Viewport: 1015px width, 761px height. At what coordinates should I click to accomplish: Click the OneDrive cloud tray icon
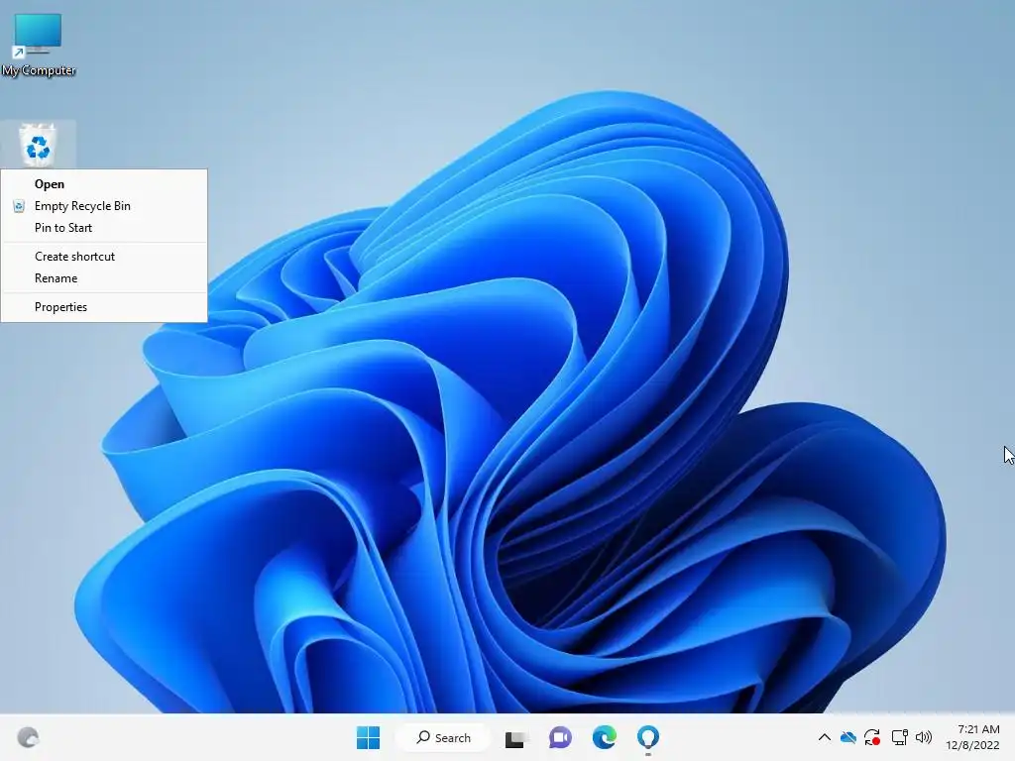pos(848,737)
